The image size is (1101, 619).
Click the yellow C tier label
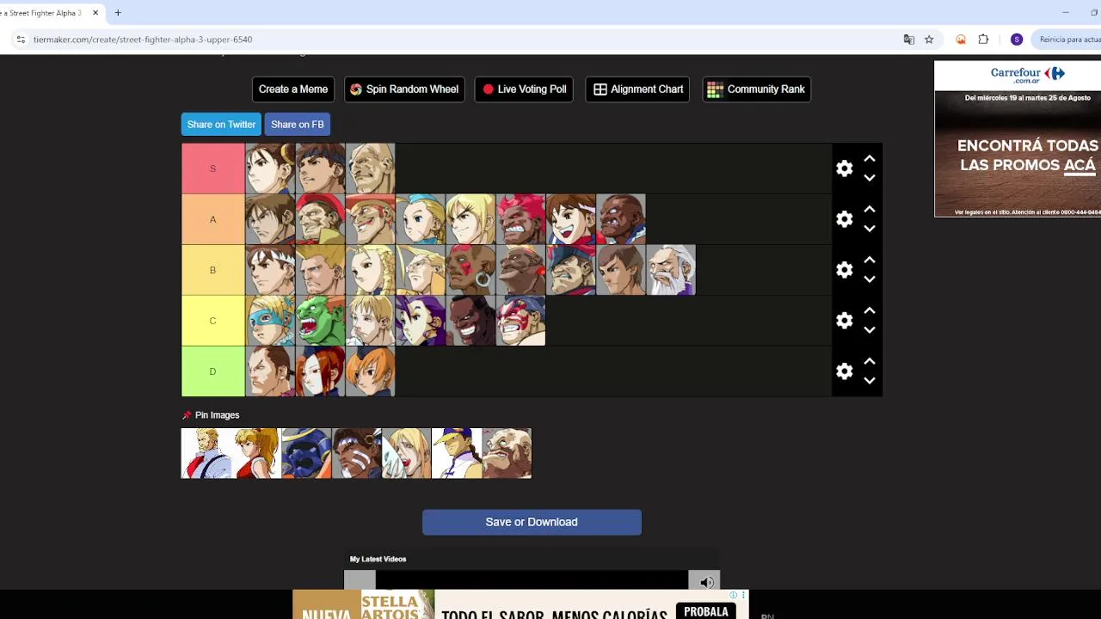213,321
